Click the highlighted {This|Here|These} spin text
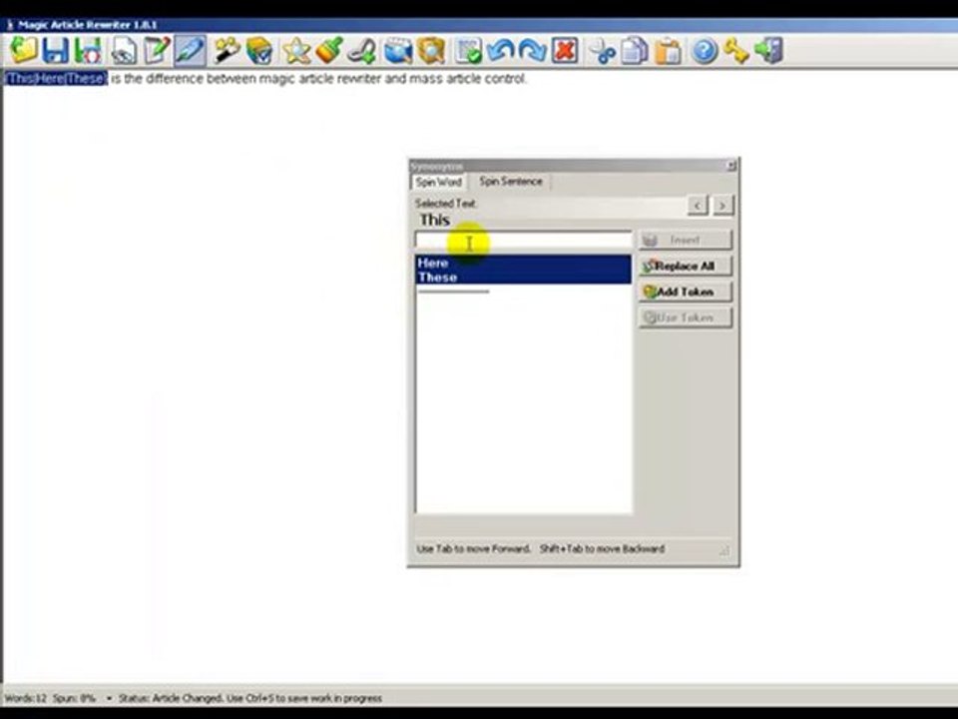958x719 pixels. point(56,79)
